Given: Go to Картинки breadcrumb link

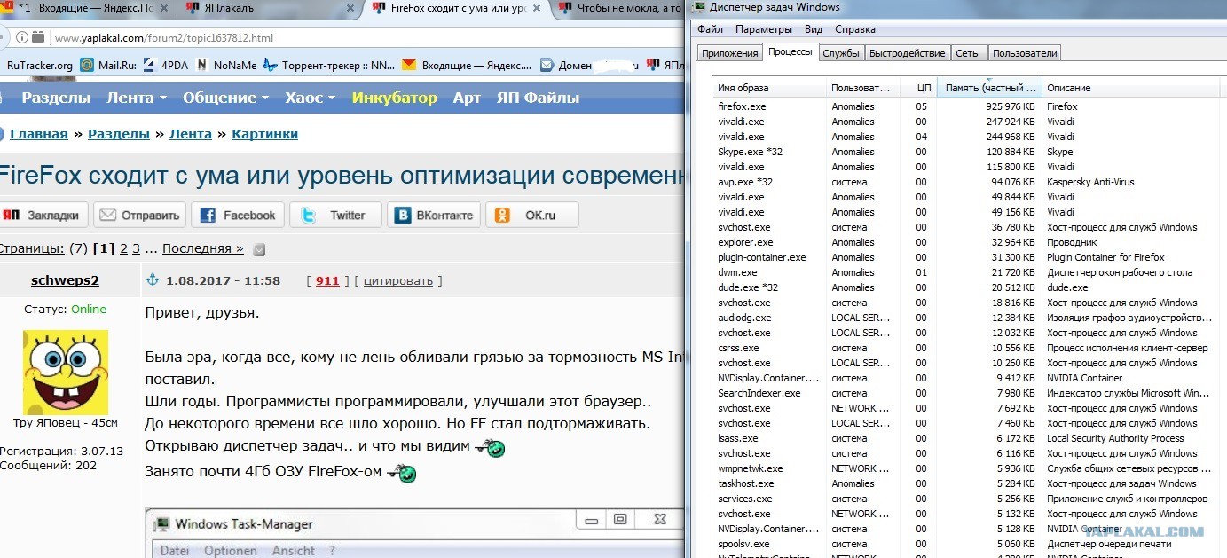Looking at the screenshot, I should click(x=264, y=134).
